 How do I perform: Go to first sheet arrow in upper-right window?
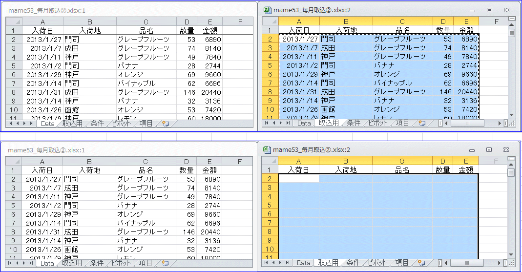[x=267, y=123]
